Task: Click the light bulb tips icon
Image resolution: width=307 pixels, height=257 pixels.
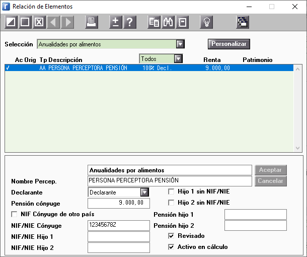Action: click(x=206, y=22)
